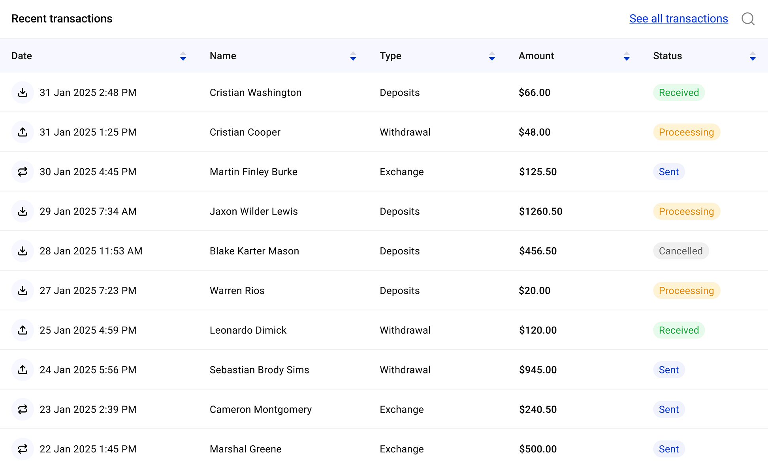Click the Received status badge for Cristian Washington
The height and width of the screenshot is (467, 768).
[x=679, y=93]
